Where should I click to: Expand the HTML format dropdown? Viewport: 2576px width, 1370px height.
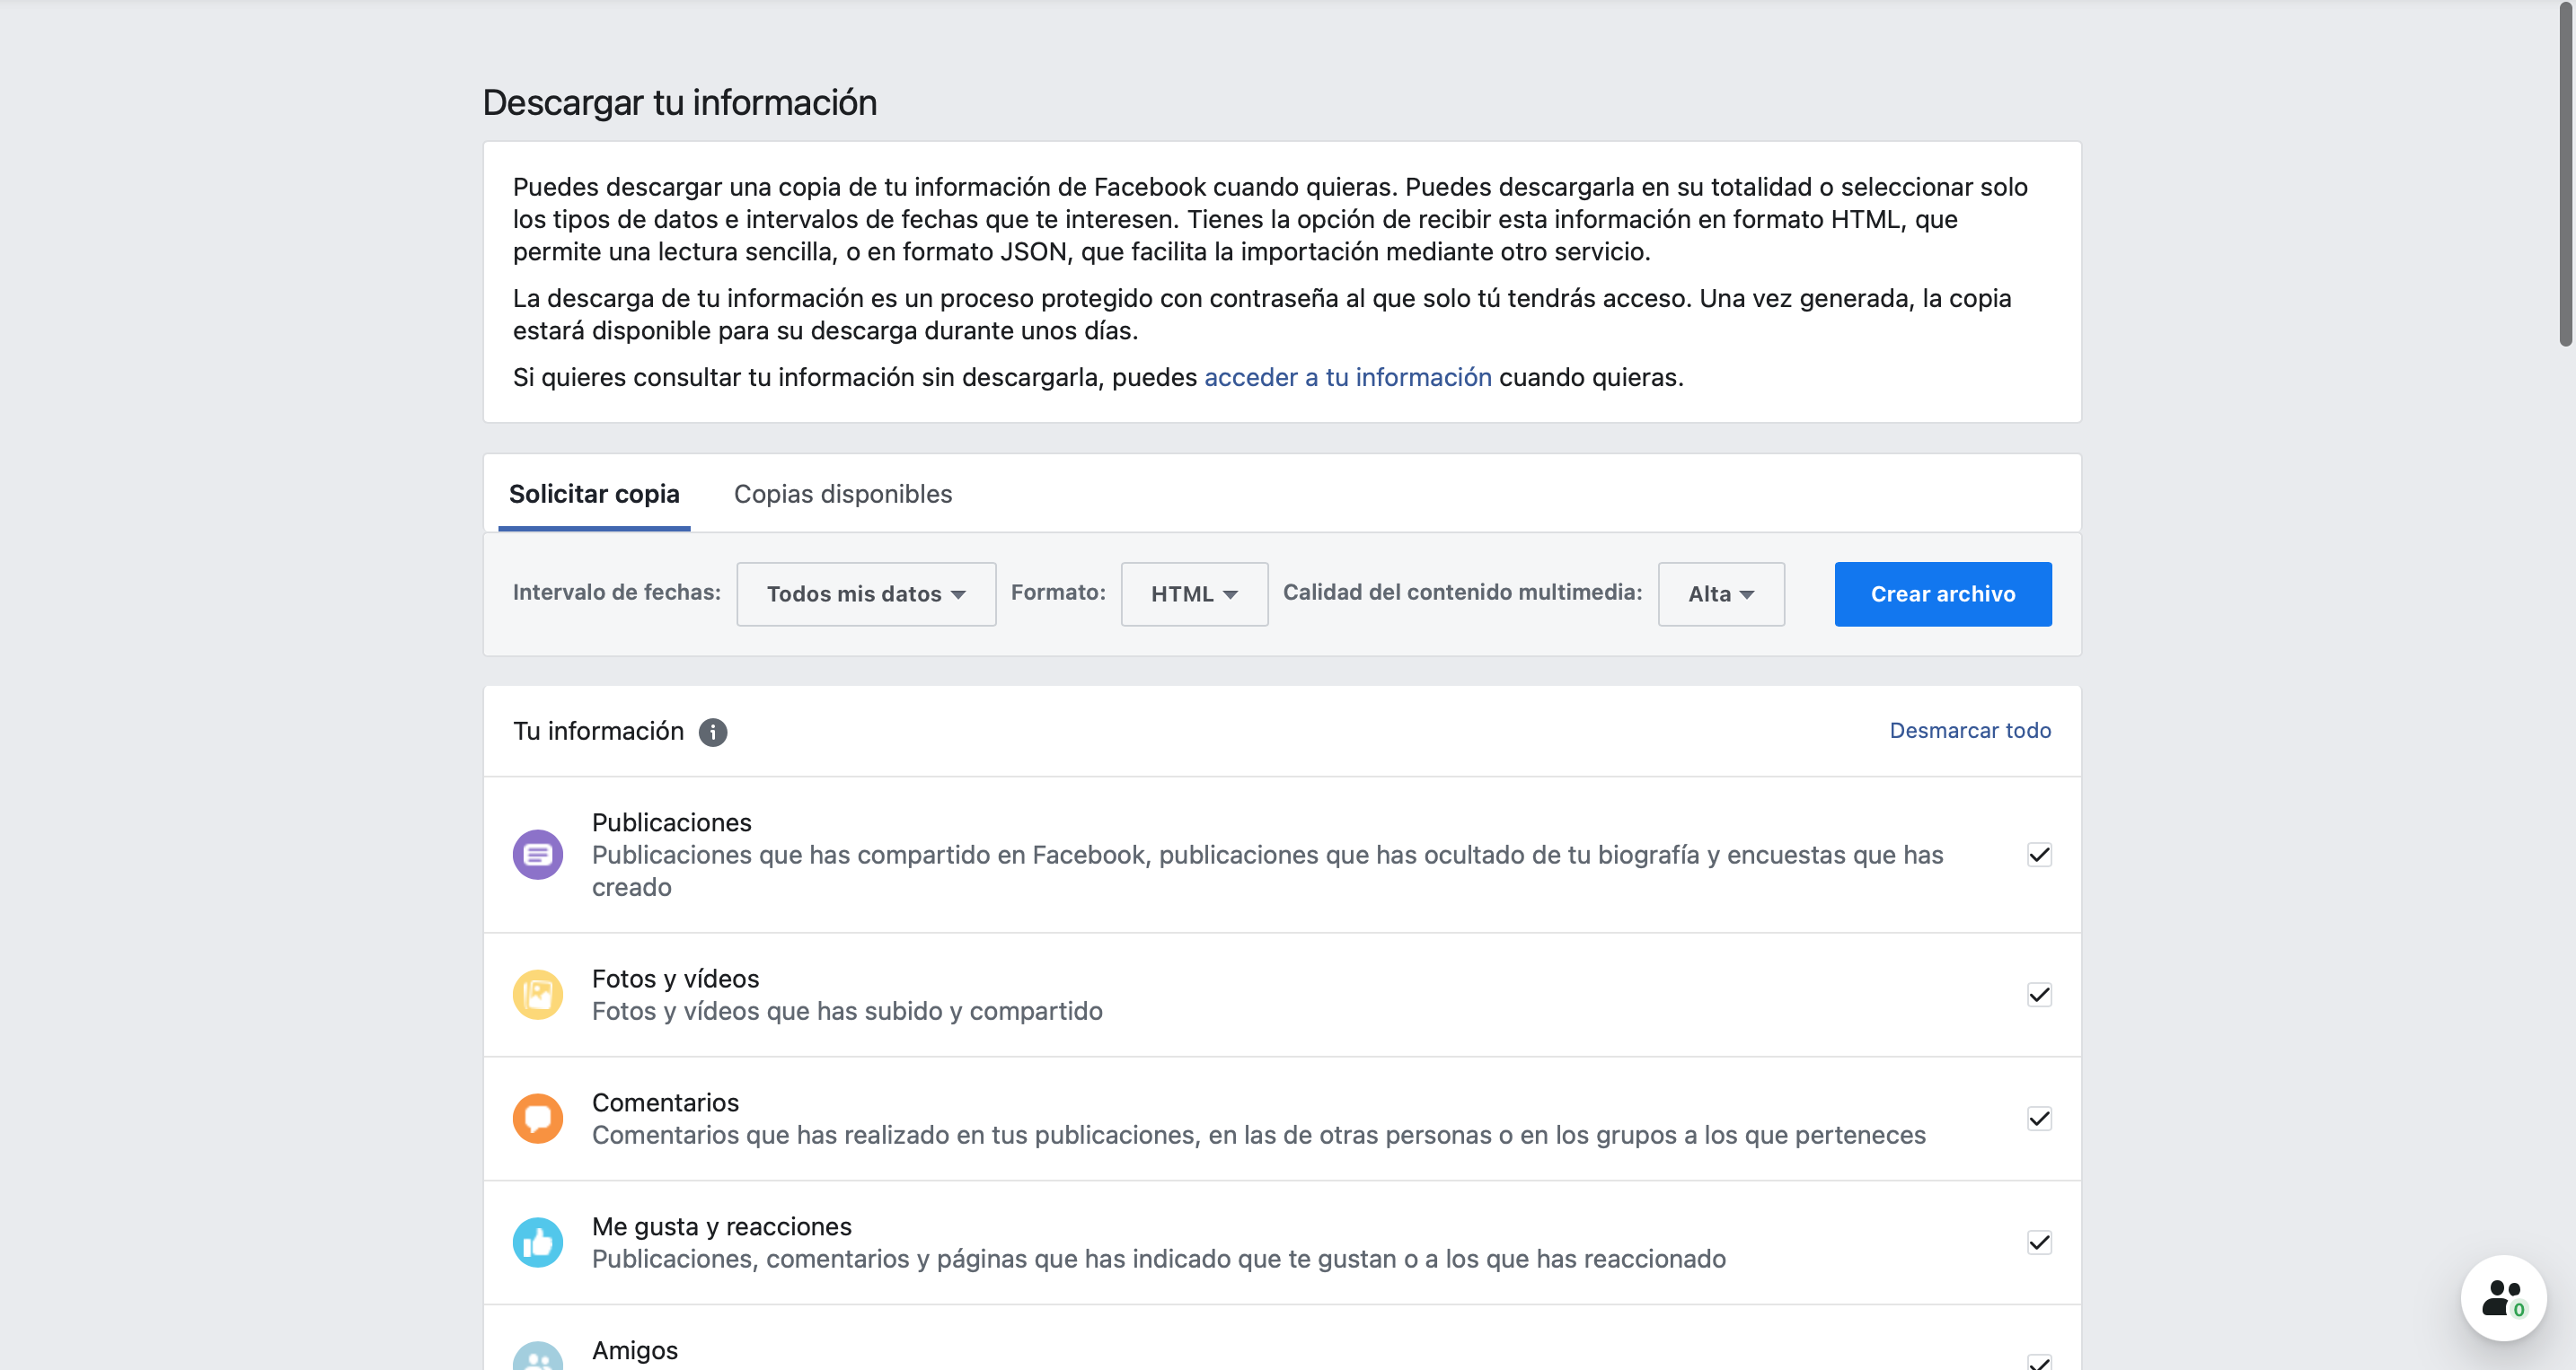(x=1194, y=593)
